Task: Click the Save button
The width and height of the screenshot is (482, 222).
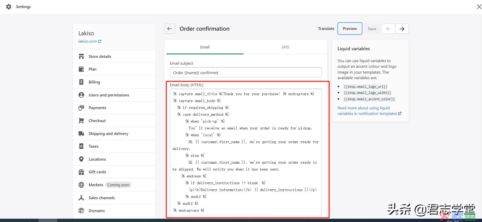Action: (x=372, y=29)
